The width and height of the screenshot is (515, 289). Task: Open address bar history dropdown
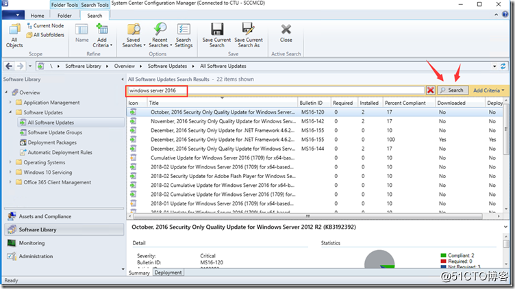pyautogui.click(x=494, y=66)
